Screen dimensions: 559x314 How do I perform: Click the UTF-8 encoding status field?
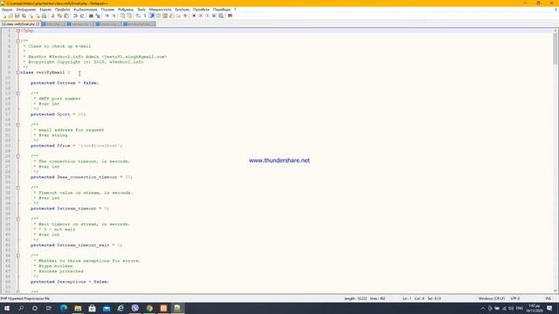click(x=515, y=298)
